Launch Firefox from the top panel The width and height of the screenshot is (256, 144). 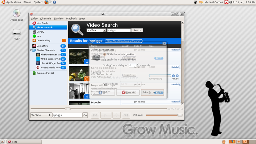(x=46, y=2)
